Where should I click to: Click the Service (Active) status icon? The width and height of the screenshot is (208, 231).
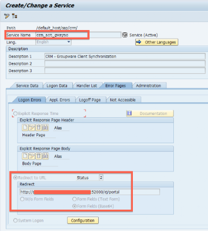pyautogui.click(x=125, y=35)
